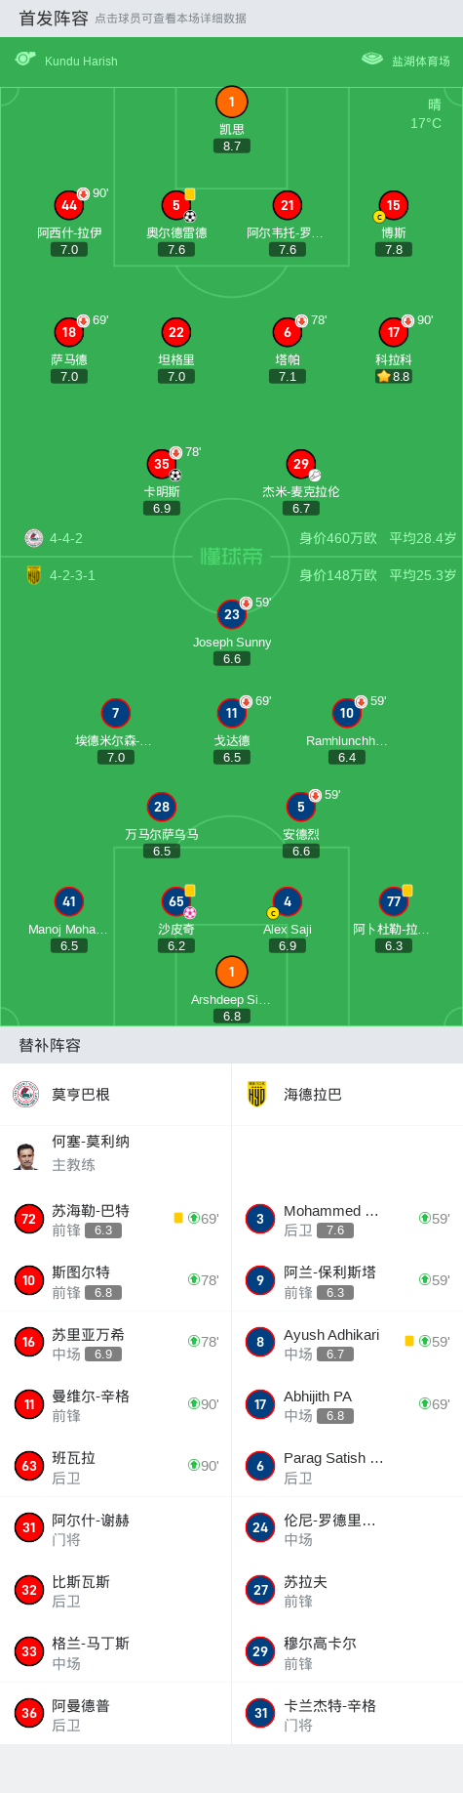The width and height of the screenshot is (463, 1793).
Task: Open substitute 斯图尔特 number 10 entry
Action: click(x=116, y=1280)
